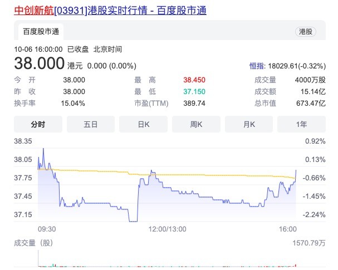Screen dimensions: 338x270
Task: Click the 港股 market badge
Action: pos(306,32)
